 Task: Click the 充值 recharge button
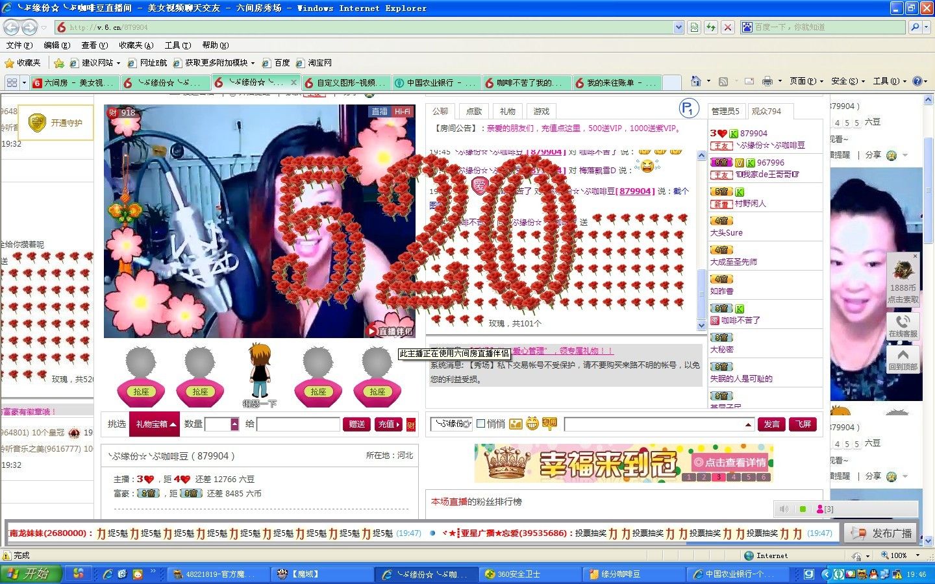tap(389, 424)
